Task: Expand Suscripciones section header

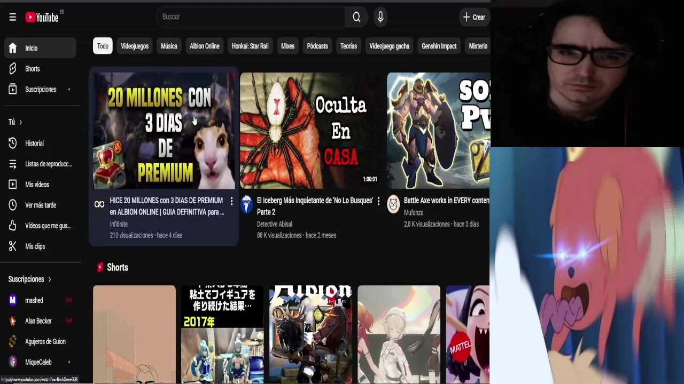Action: pos(29,279)
